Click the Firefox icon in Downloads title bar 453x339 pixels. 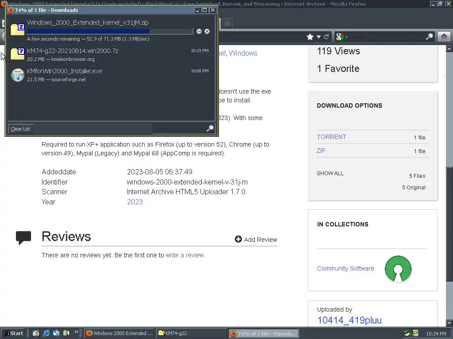pyautogui.click(x=11, y=10)
